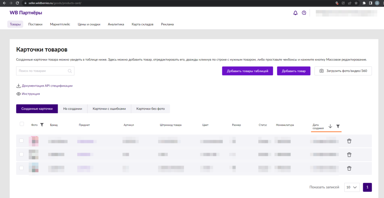Click the third product photo thumbnail
This screenshot has height=198, width=384.
pyautogui.click(x=33, y=168)
